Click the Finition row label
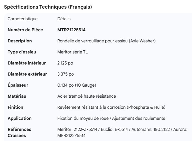This screenshot has width=192, height=141. [x=15, y=107]
